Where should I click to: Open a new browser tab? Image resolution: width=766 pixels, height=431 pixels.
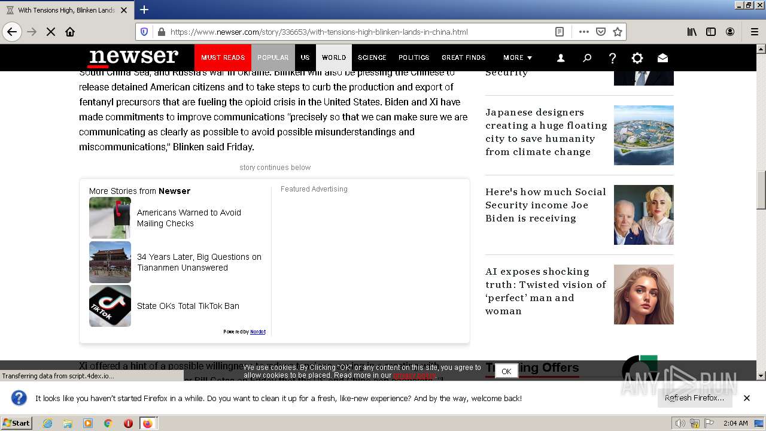[x=144, y=10]
